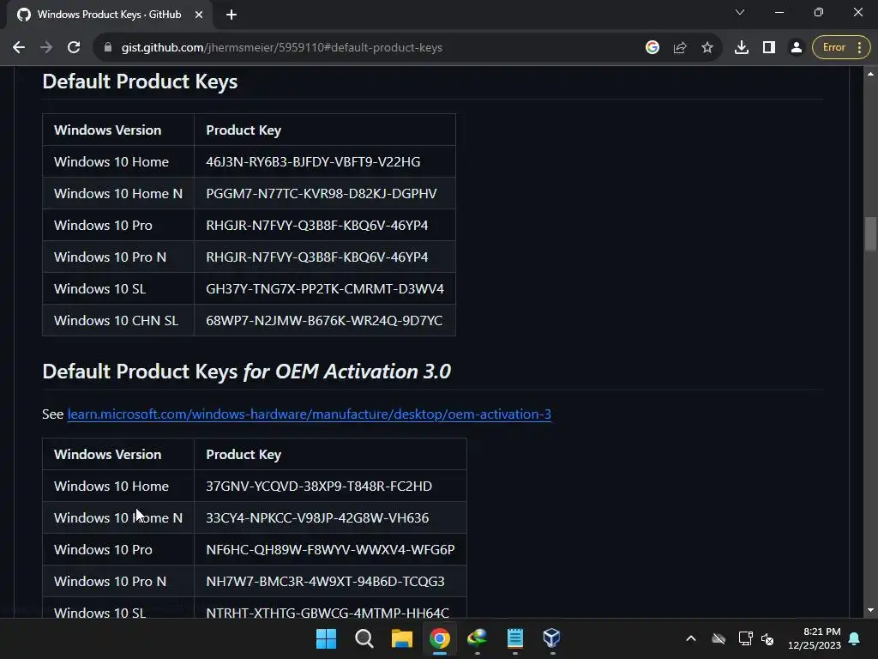878x659 pixels.
Task: Click the Chrome taskbar icon
Action: click(440, 638)
